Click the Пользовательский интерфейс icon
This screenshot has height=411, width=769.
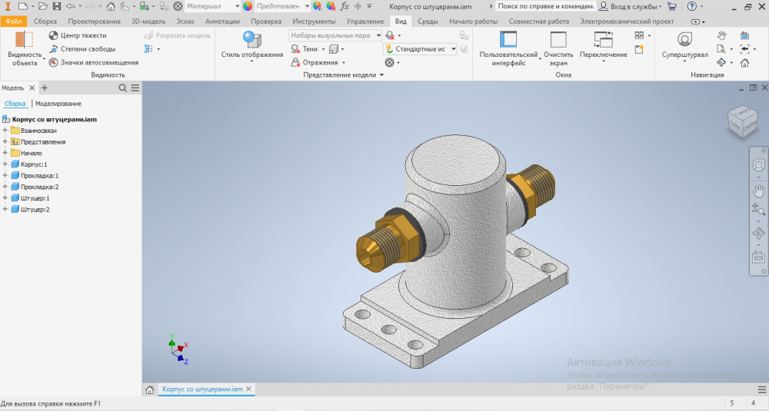pos(508,41)
